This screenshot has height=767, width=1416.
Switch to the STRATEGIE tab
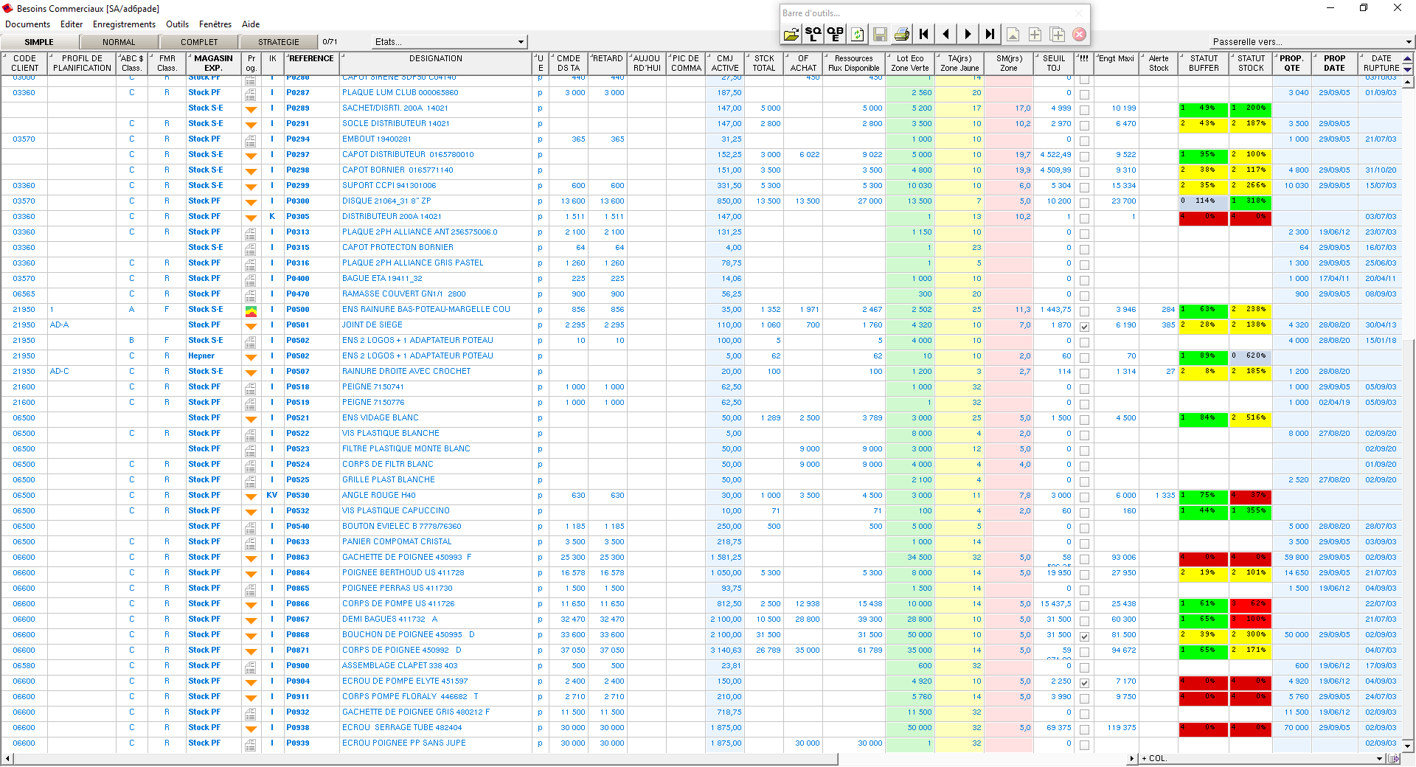(278, 42)
